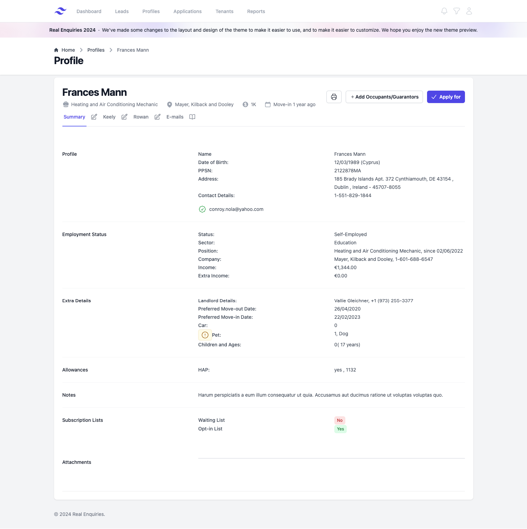Click Add Occupants/Guarantors button
The height and width of the screenshot is (529, 527).
pos(384,97)
